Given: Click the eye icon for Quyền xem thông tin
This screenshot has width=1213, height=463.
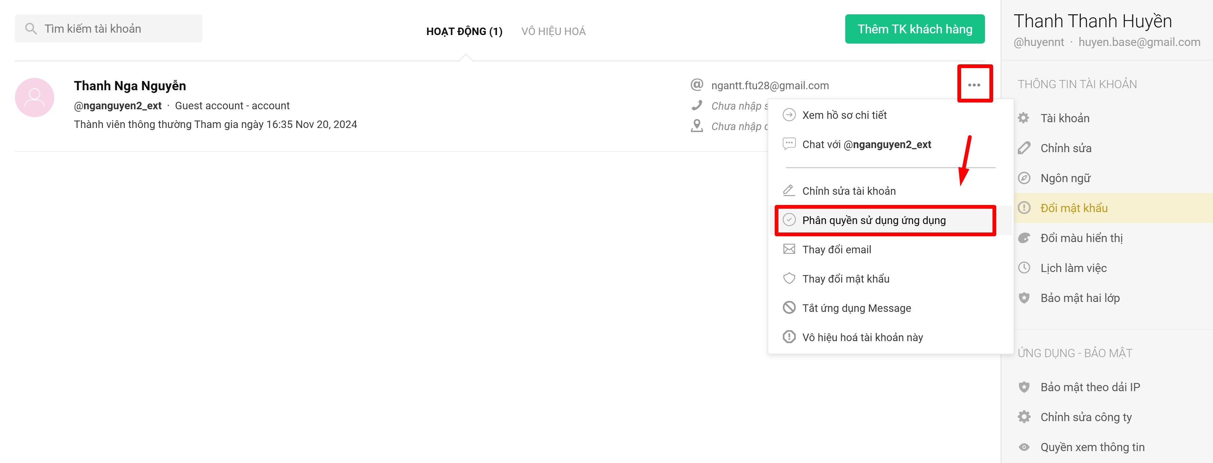Looking at the screenshot, I should 1024,447.
